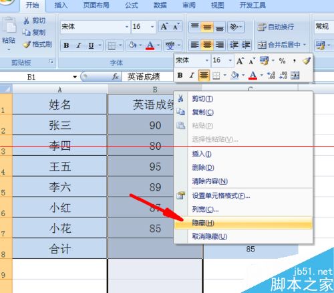Click the Copy icon in the ribbon
Screen dimensions: 334x293
click(26, 33)
